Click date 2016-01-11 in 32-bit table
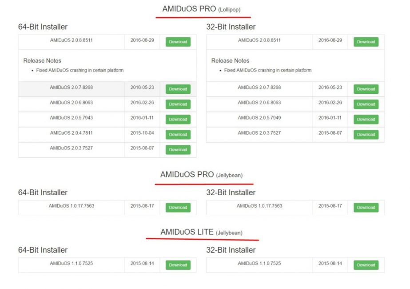Screen dimensions: 410x289 (x=330, y=118)
